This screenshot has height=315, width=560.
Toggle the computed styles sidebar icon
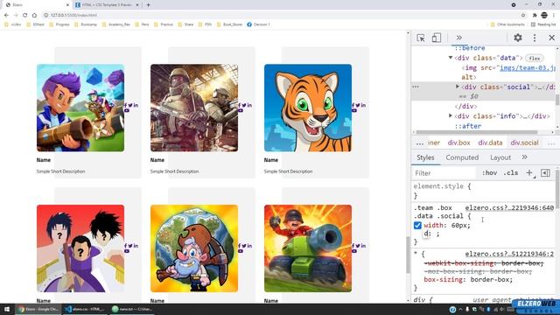coord(545,173)
